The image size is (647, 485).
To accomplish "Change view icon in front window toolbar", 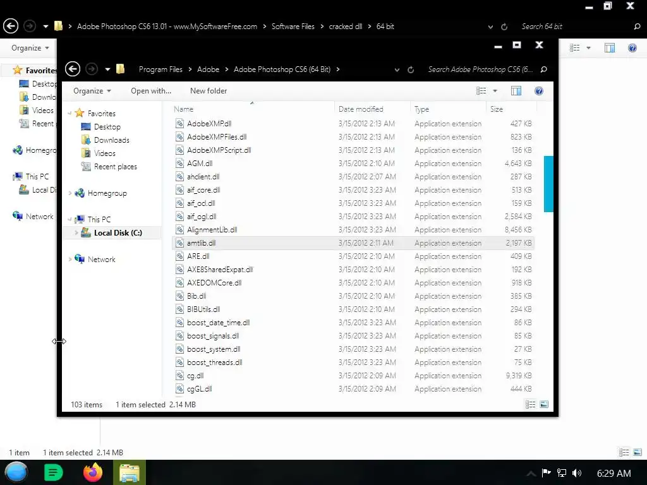I will pos(481,91).
